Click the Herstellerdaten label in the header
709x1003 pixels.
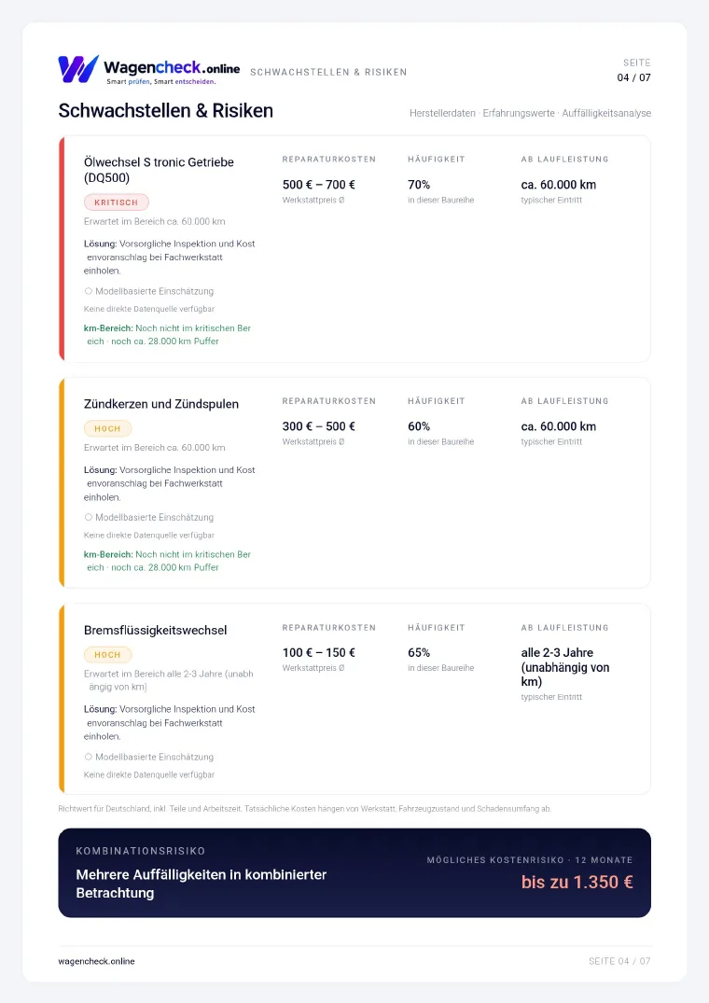(442, 113)
